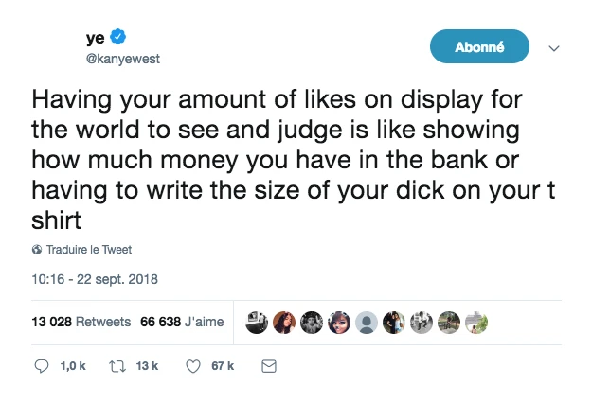Click the last liker avatar thumbnail
Screen dimensions: 592x403
pyautogui.click(x=478, y=323)
